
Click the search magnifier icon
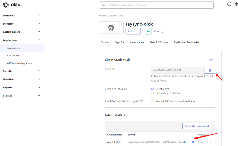103,5
